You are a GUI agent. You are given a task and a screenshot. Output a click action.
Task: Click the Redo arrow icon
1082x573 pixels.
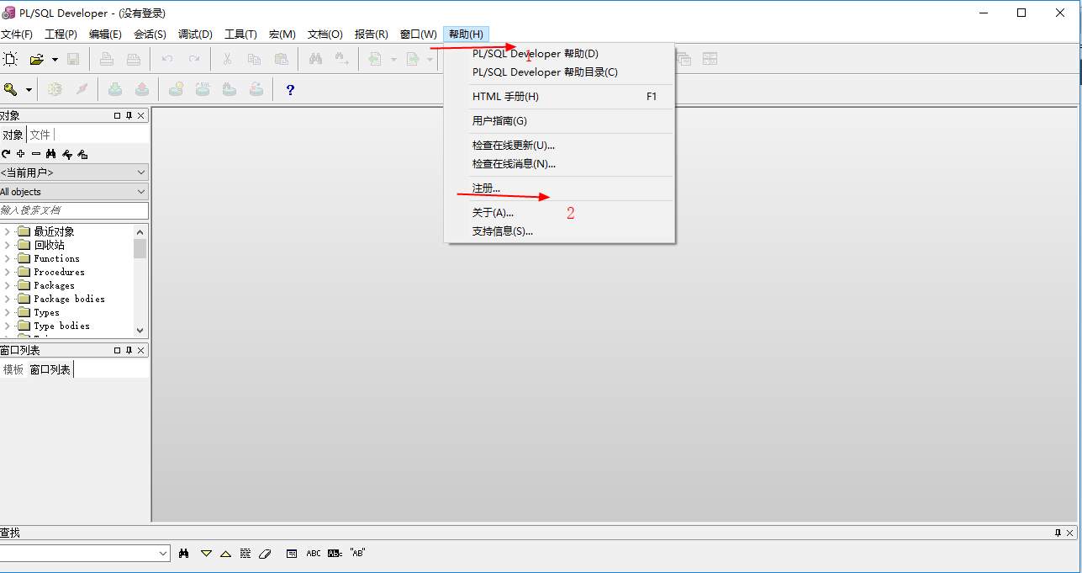coord(194,59)
